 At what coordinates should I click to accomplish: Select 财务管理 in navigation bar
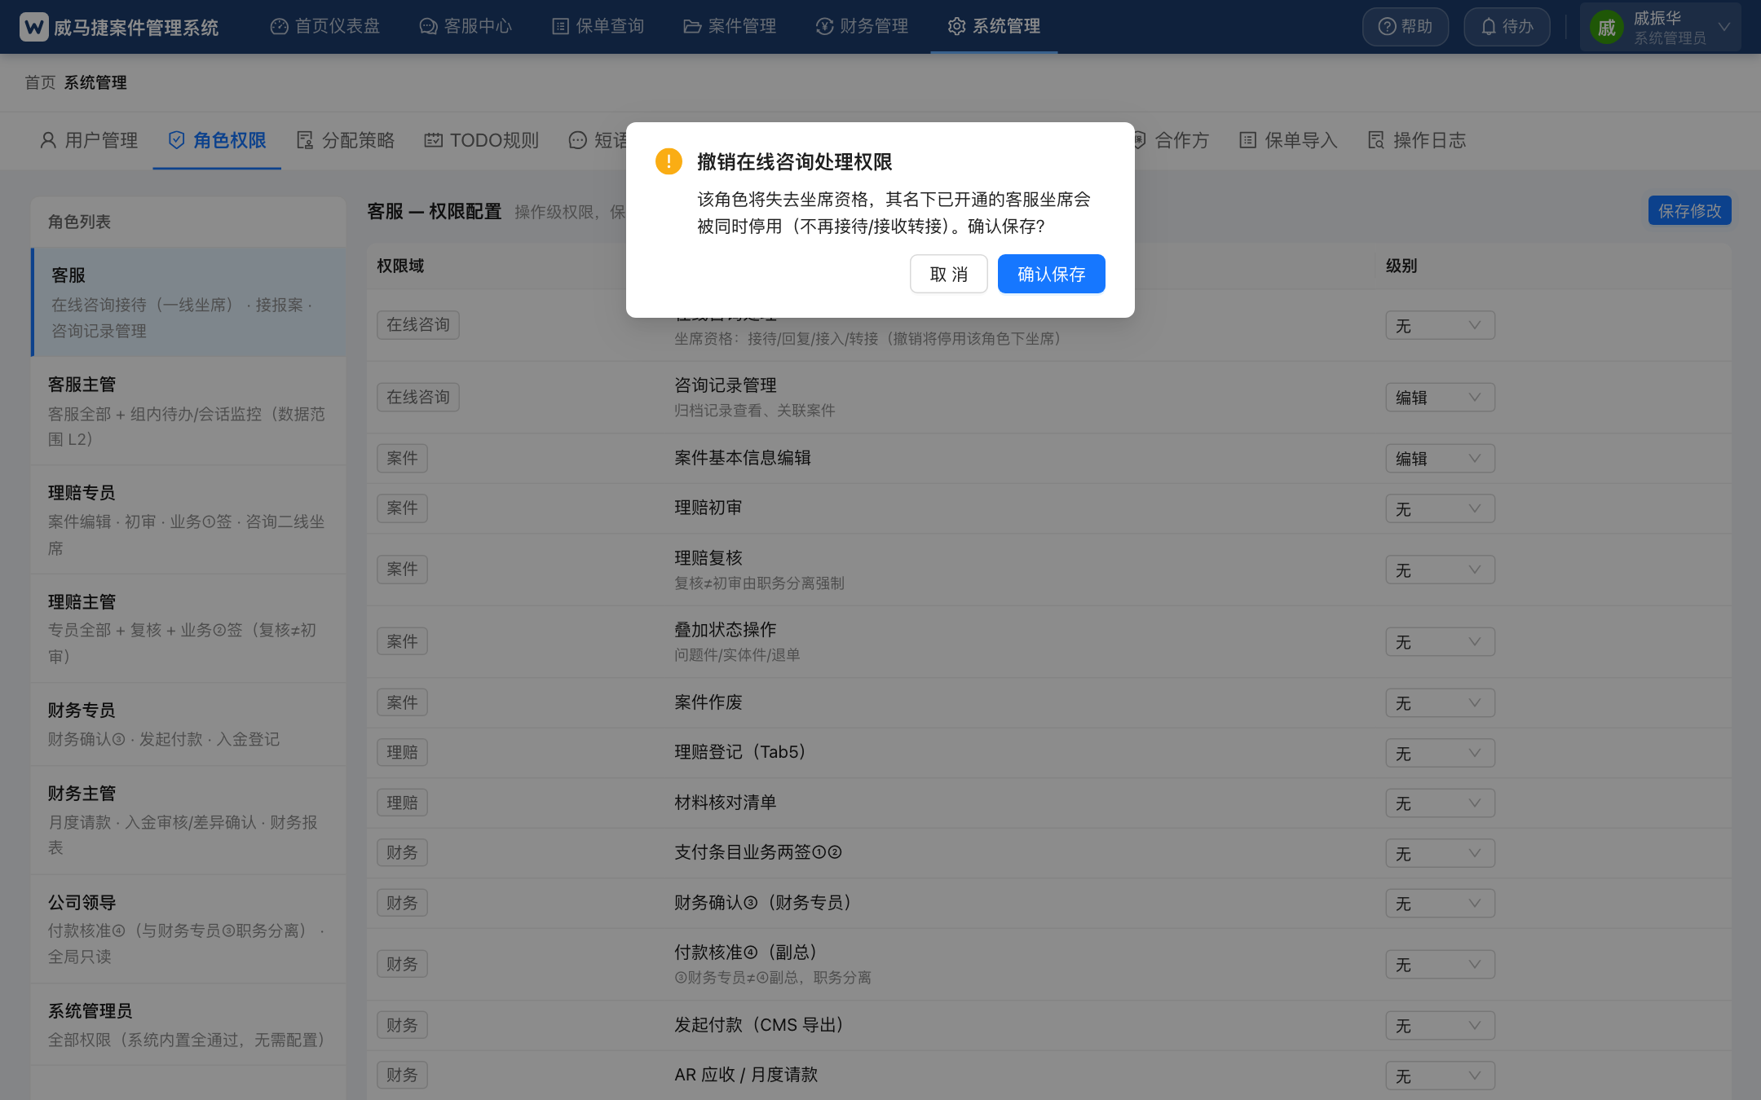coord(862,26)
